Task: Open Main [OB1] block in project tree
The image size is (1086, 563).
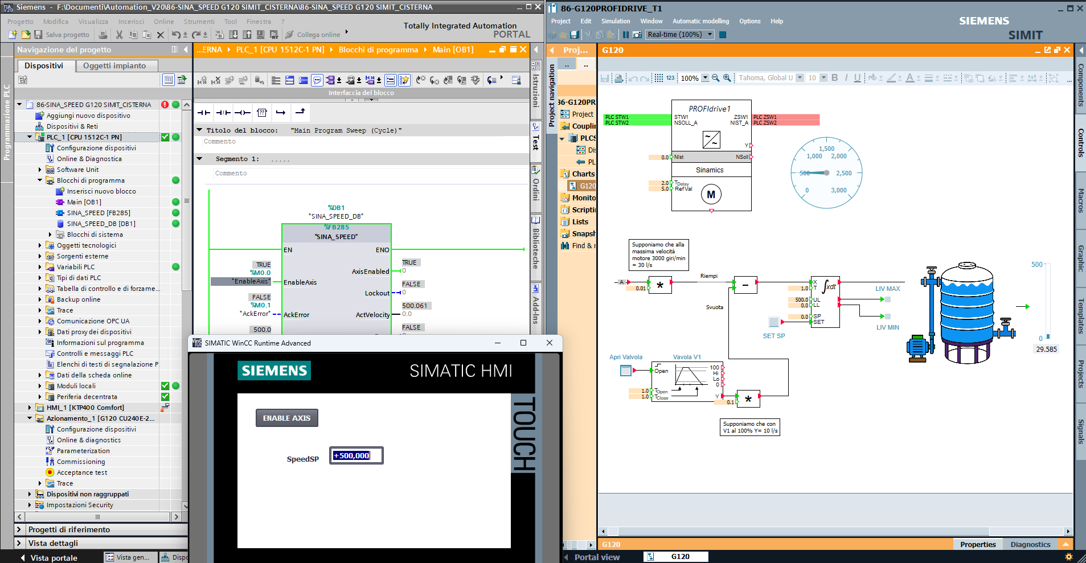Action: (84, 202)
